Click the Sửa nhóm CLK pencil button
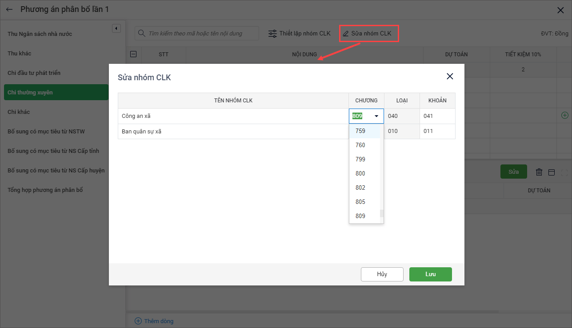 (x=367, y=33)
